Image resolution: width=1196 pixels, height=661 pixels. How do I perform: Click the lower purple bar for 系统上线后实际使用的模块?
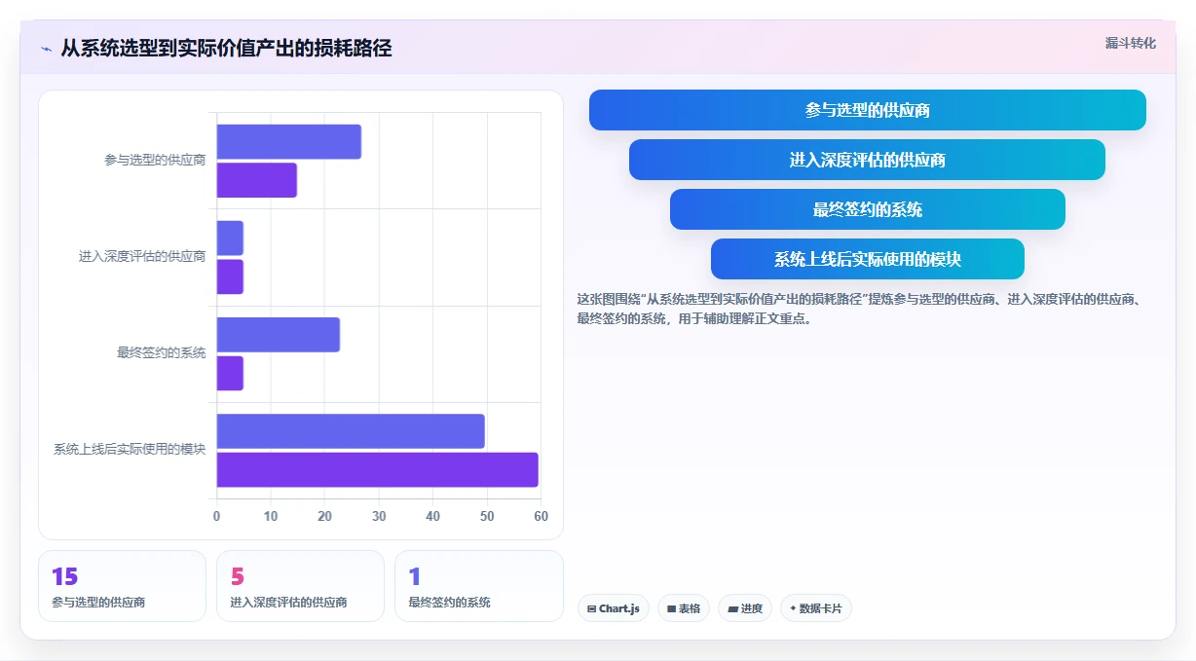[x=377, y=469]
